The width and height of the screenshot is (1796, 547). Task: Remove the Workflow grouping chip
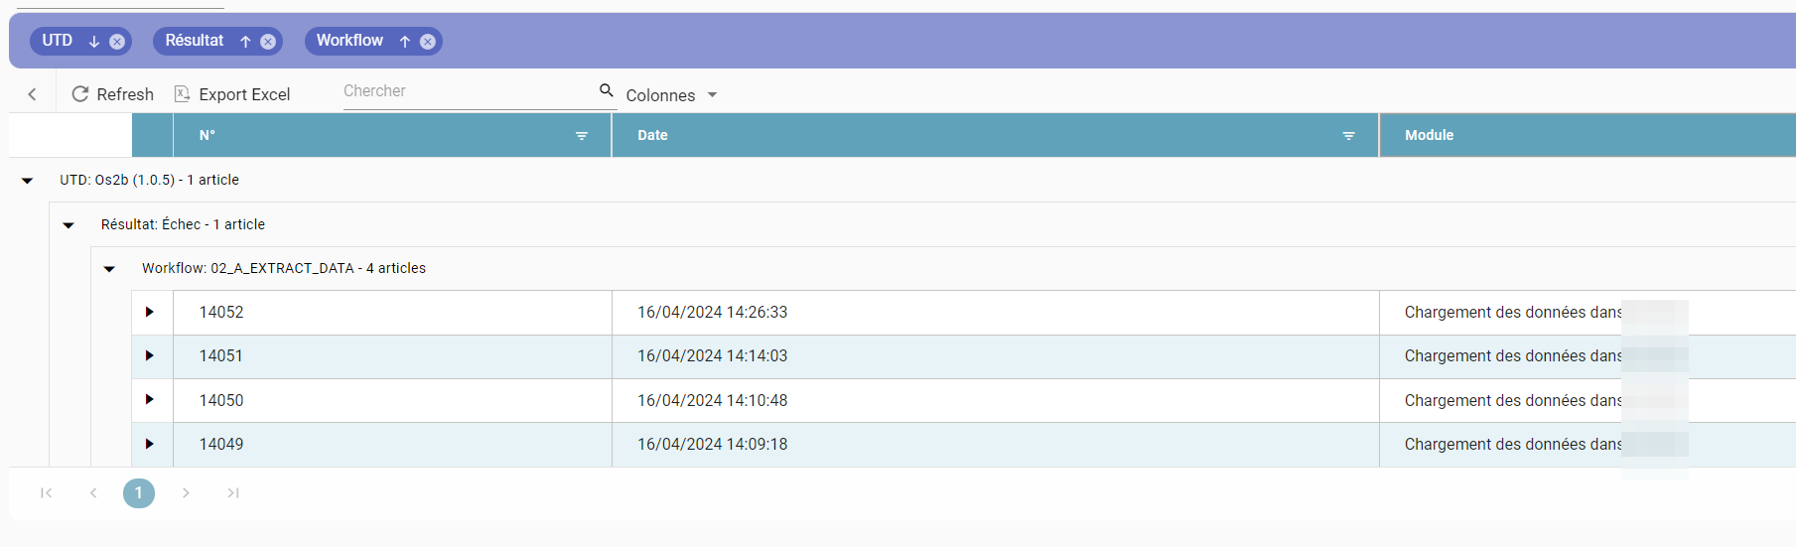coord(428,42)
